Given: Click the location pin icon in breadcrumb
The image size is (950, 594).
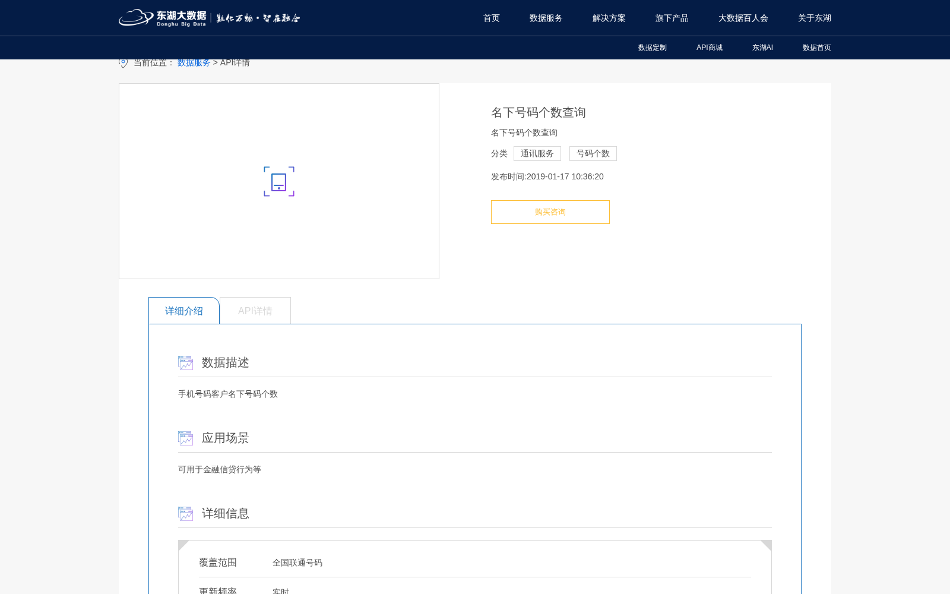Looking at the screenshot, I should 123,63.
